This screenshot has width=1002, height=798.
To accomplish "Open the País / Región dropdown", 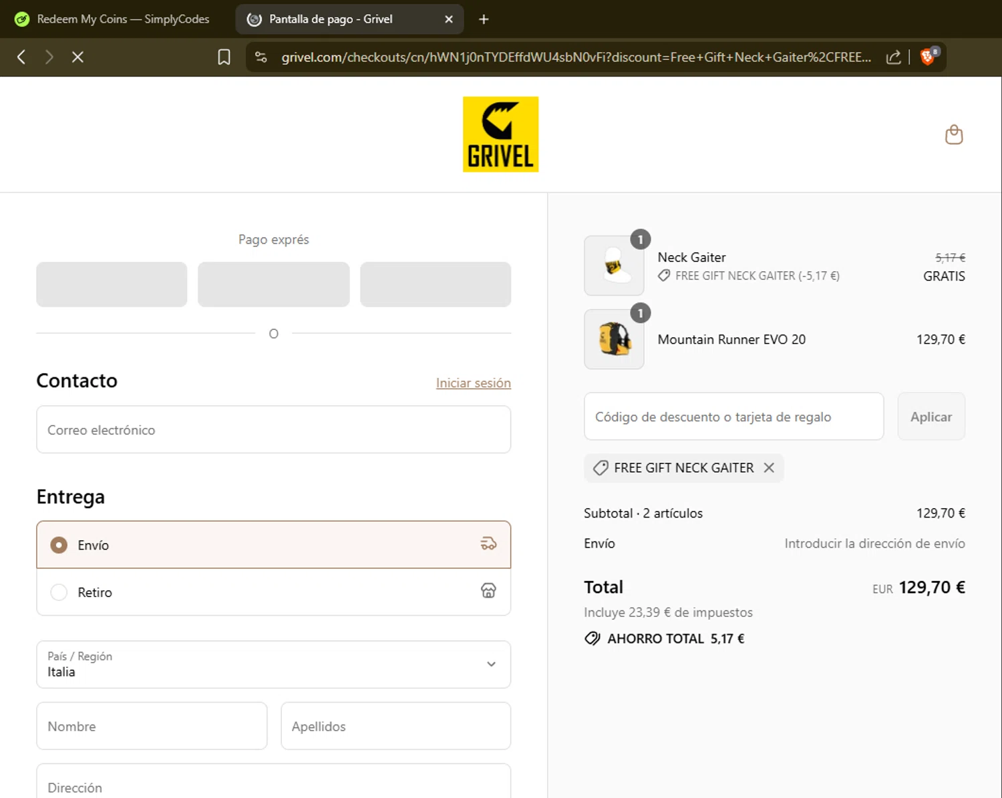I will pos(274,664).
